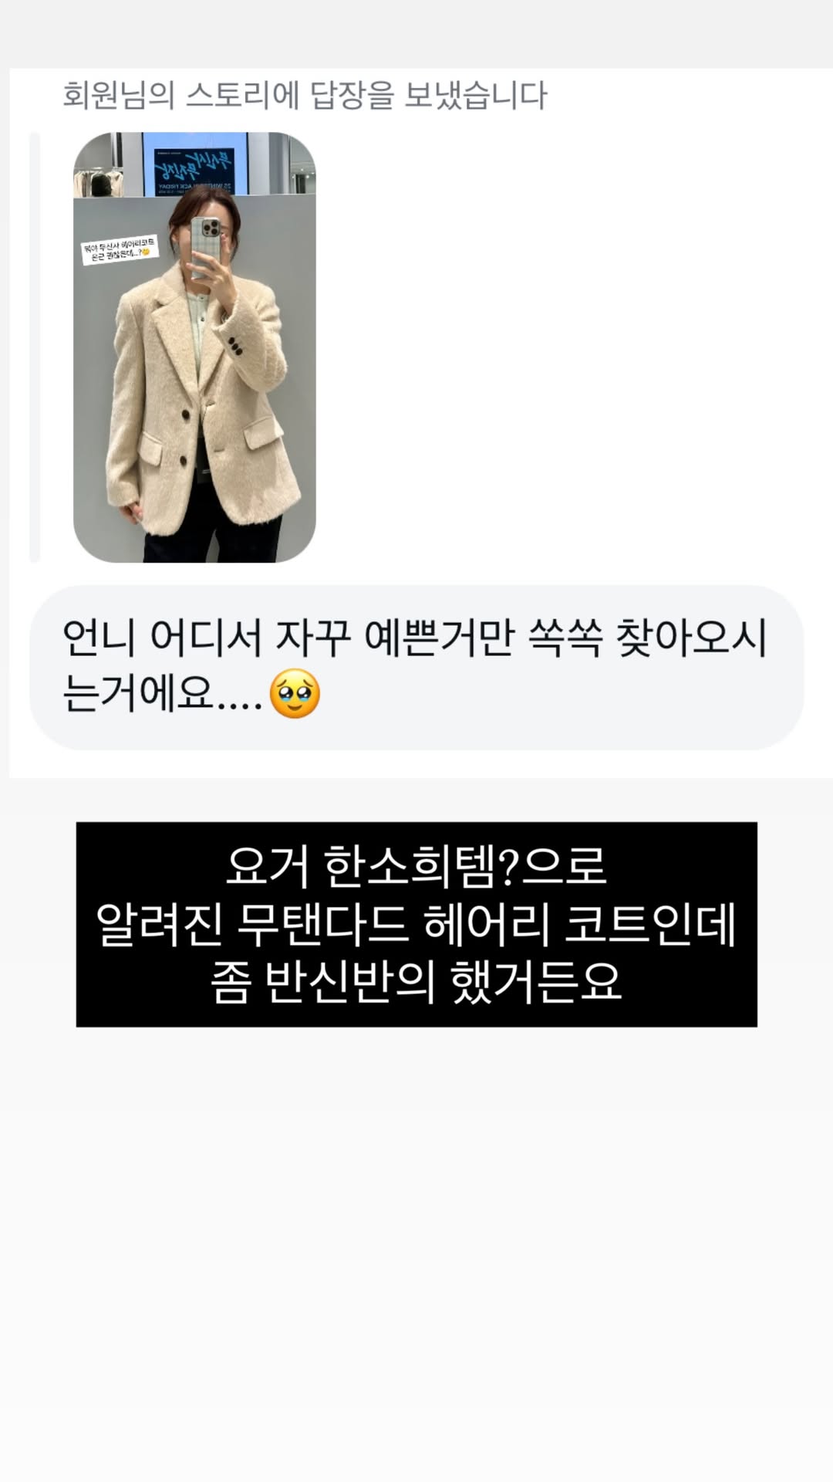Tap the phone held up in the mirror selfie
Viewport: 833px width, 1482px height.
point(205,247)
